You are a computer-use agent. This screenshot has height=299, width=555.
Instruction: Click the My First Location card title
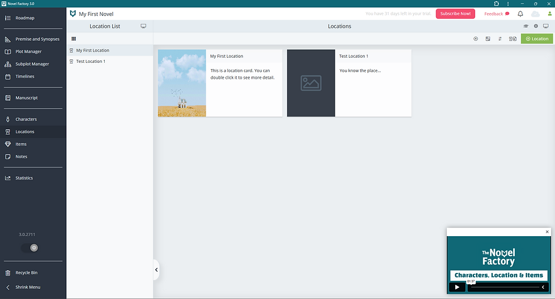(227, 56)
